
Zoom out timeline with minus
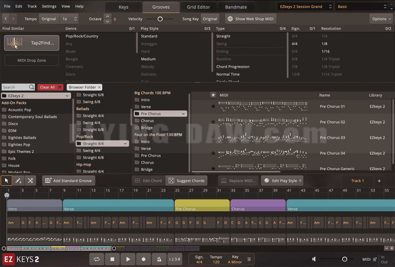pos(387,249)
